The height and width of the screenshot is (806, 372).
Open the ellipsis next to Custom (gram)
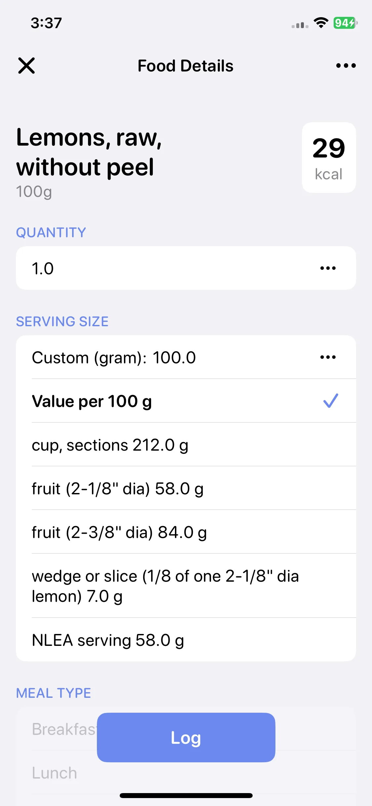click(x=328, y=357)
